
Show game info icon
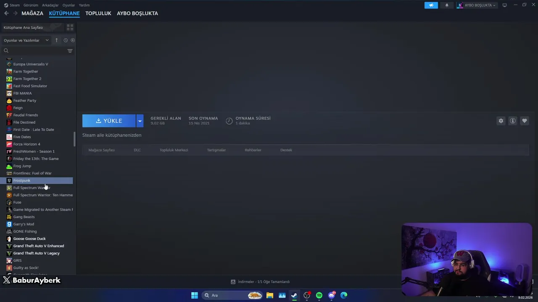click(512, 121)
